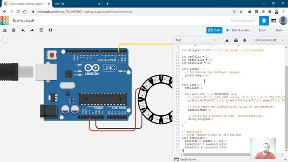Bookmark this page with star icon
The image size is (288, 162).
pos(241,12)
